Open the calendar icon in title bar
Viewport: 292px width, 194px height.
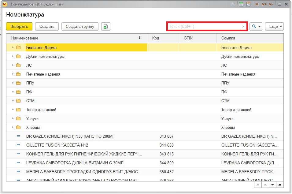click(x=249, y=5)
